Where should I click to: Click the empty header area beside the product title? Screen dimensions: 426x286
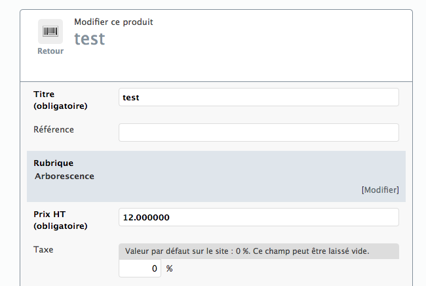tap(272, 43)
